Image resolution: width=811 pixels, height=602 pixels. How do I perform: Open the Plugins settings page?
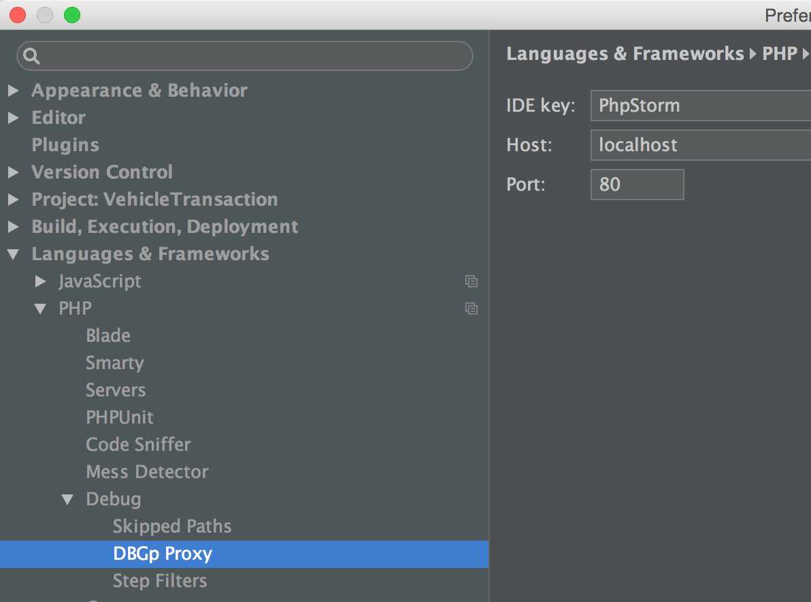click(65, 145)
